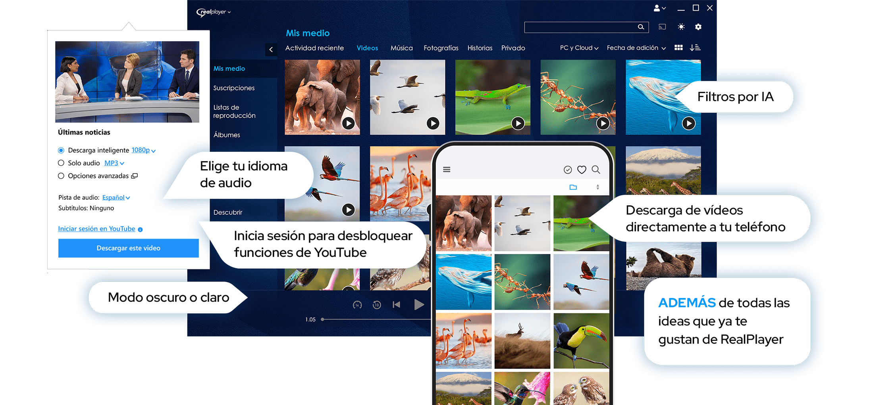Viewport: 873px width, 405px height.
Task: Choose the Solo audio option
Action: tap(61, 163)
